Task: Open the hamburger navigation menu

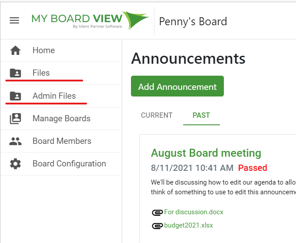Action: (x=14, y=20)
